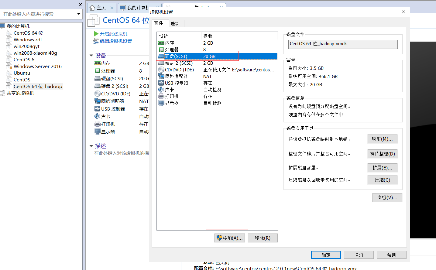The width and height of the screenshot is (436, 270).
Task: Click the home icon on 主页 tab
Action: [x=92, y=8]
